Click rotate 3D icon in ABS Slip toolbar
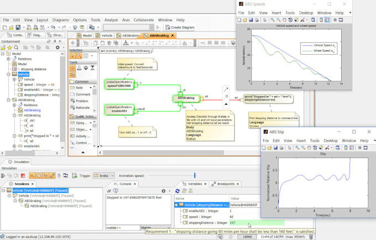Screen dimensions: 376x240 [x=315, y=148]
